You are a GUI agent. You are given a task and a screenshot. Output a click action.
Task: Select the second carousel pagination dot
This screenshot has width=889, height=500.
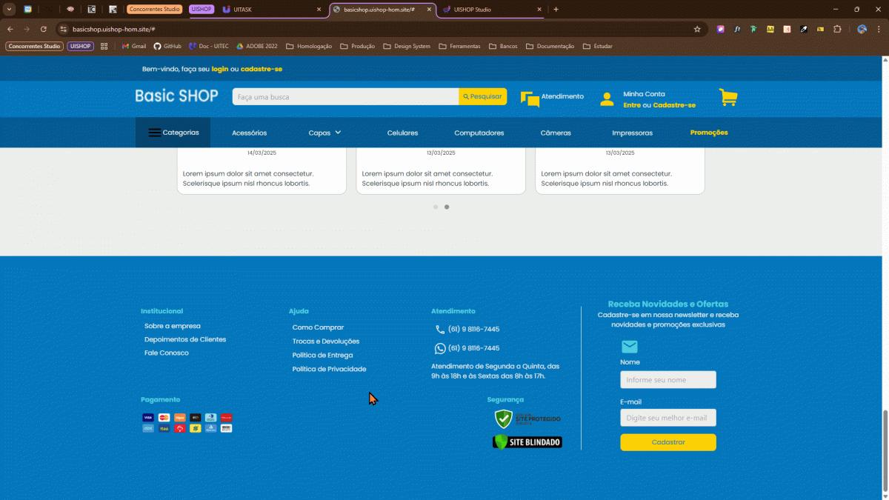coord(447,207)
